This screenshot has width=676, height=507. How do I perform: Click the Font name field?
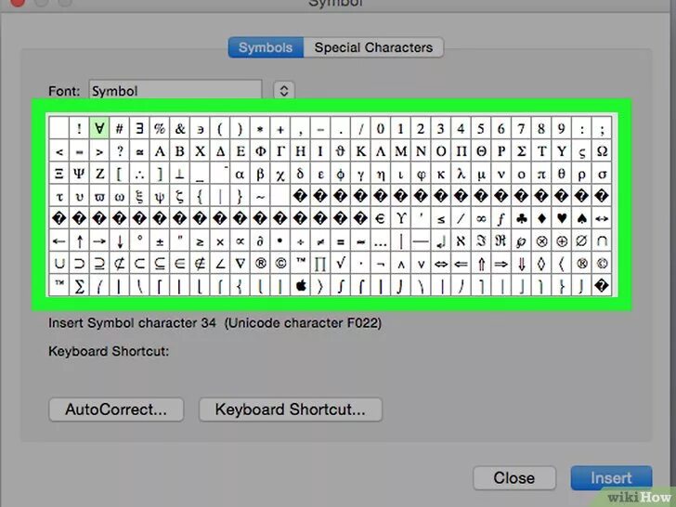pos(175,91)
